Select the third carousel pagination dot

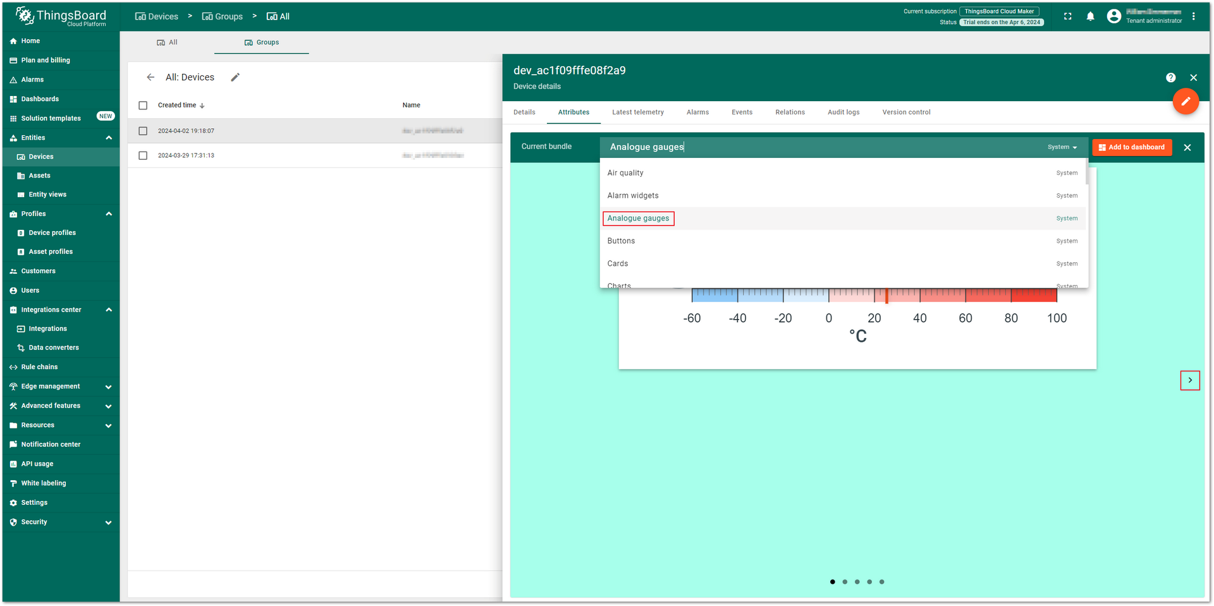[x=857, y=582]
